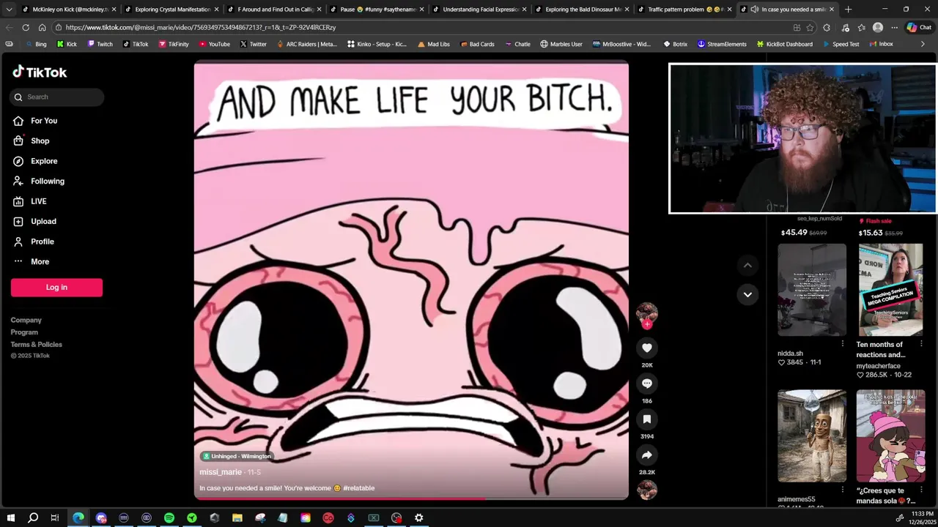
Task: Open Settings gear in the taskbar
Action: [x=418, y=517]
